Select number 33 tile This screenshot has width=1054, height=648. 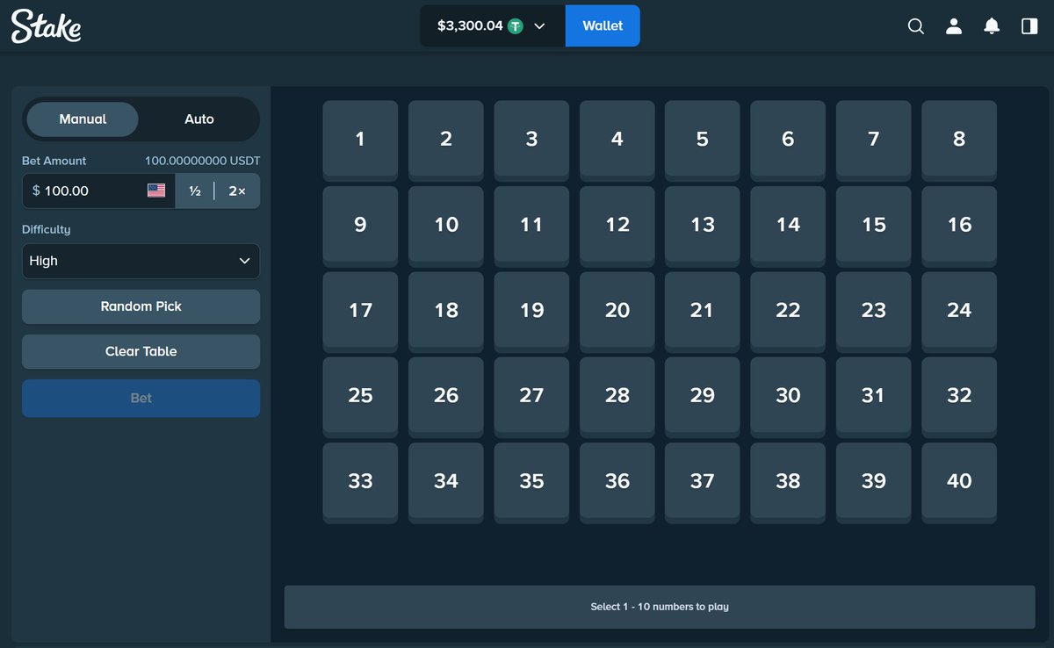tap(360, 483)
